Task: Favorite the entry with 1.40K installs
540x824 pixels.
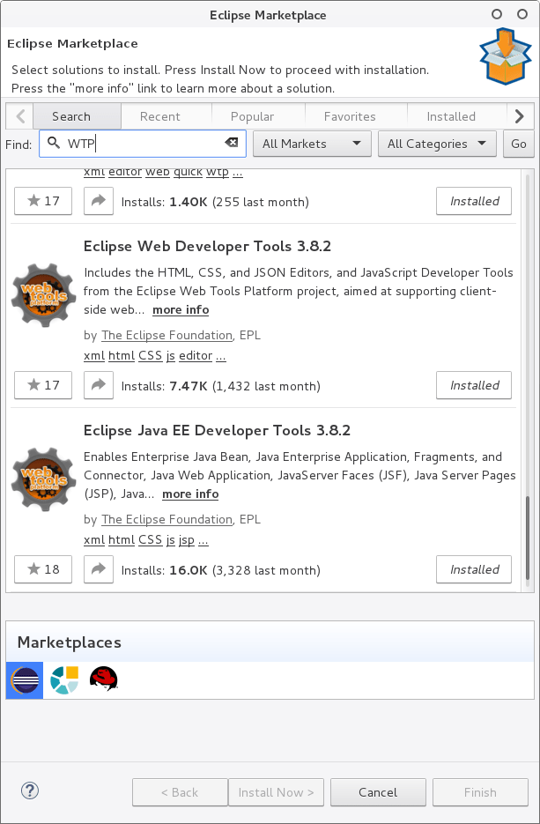Action: (43, 201)
